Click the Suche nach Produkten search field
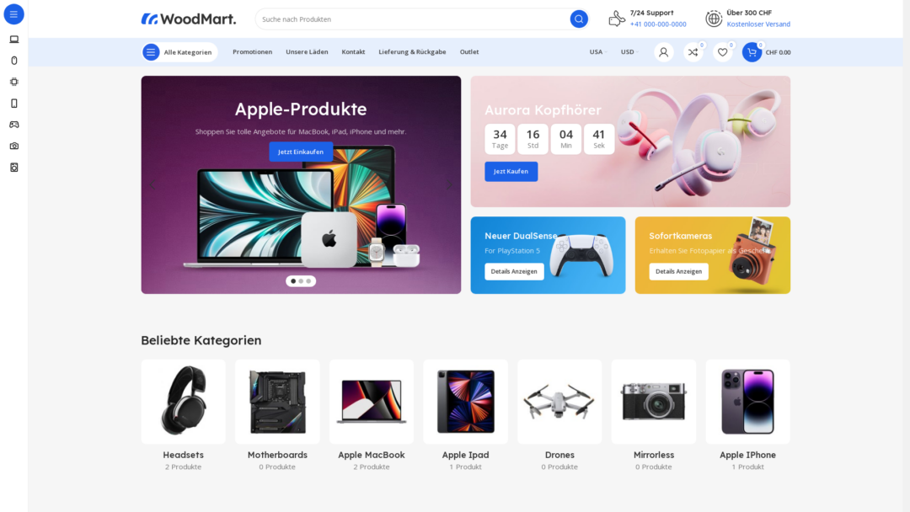This screenshot has width=910, height=512. pos(412,19)
